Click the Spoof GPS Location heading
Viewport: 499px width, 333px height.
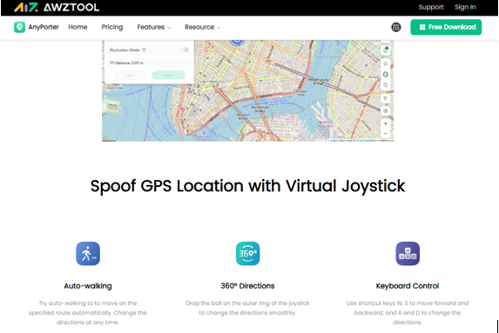247,186
